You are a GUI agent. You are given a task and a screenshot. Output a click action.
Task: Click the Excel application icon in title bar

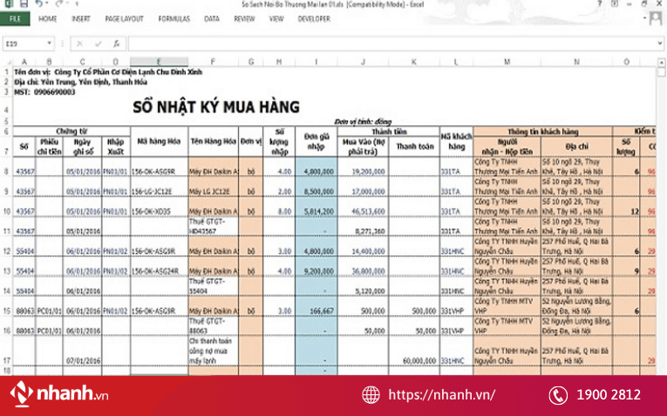point(9,3)
